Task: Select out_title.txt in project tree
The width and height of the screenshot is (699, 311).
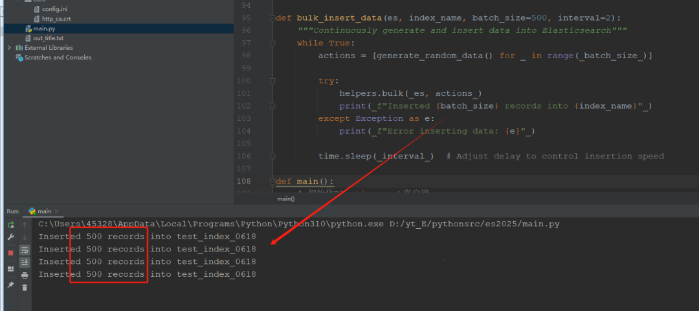Action: coord(48,38)
